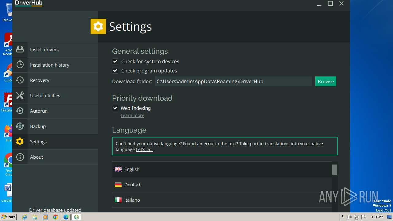The image size is (393, 221).
Task: Uncheck Check for system devices
Action: (115, 61)
